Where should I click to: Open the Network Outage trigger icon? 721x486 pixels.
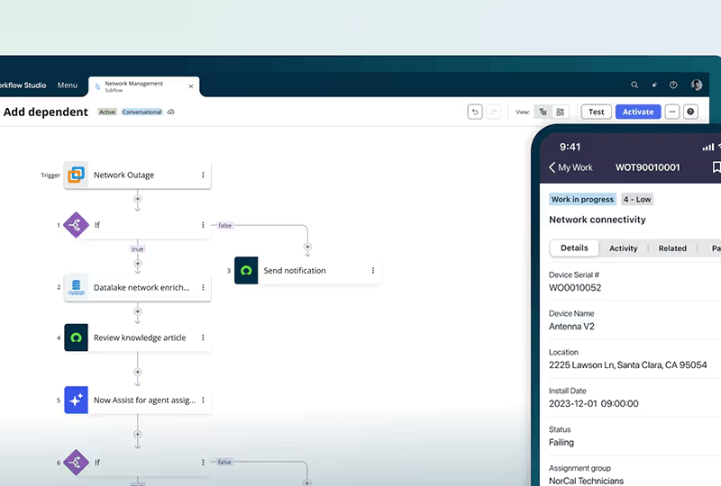click(x=76, y=175)
